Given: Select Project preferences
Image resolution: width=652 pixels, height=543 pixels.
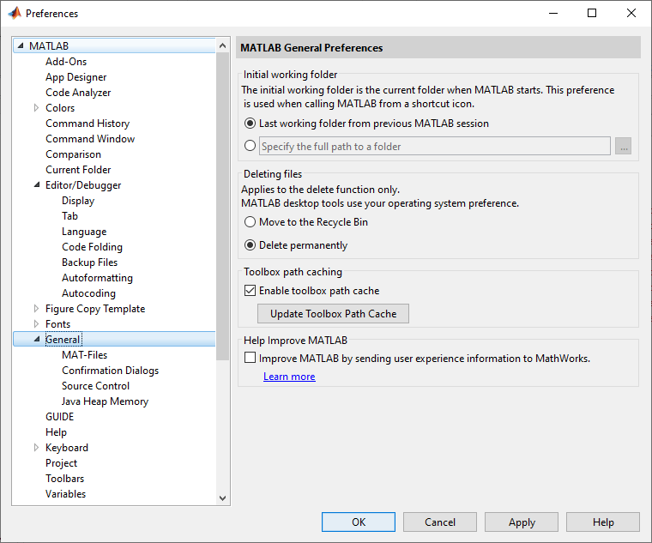Looking at the screenshot, I should click(61, 462).
